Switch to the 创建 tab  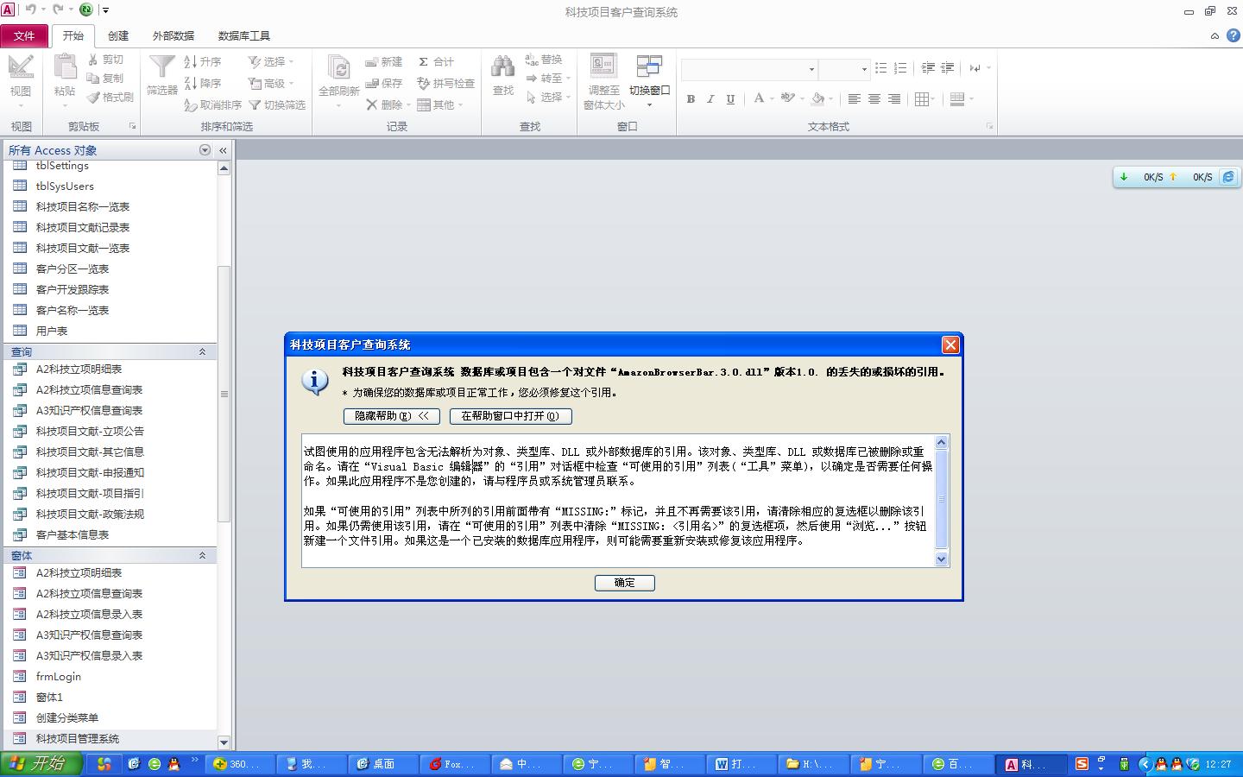[x=118, y=35]
